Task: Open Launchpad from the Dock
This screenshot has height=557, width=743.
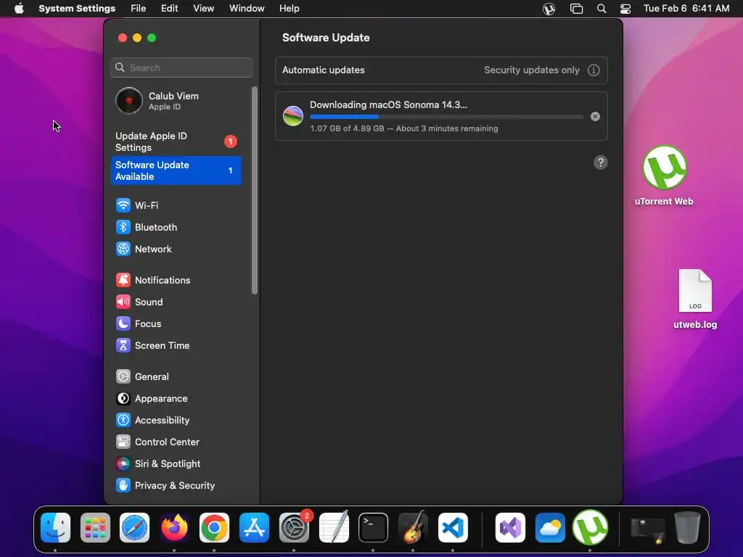Action: pos(95,528)
